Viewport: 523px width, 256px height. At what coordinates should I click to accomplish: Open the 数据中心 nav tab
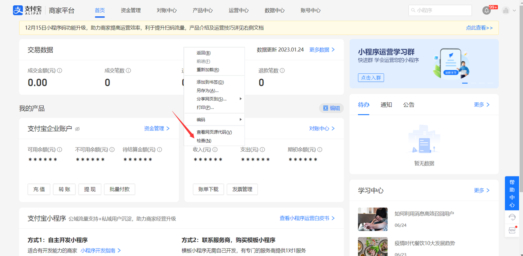click(x=275, y=10)
